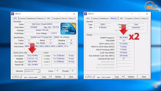Screen dimensions: 161x91
Task: Click the Specification field value
Action: click(x=50, y=37)
